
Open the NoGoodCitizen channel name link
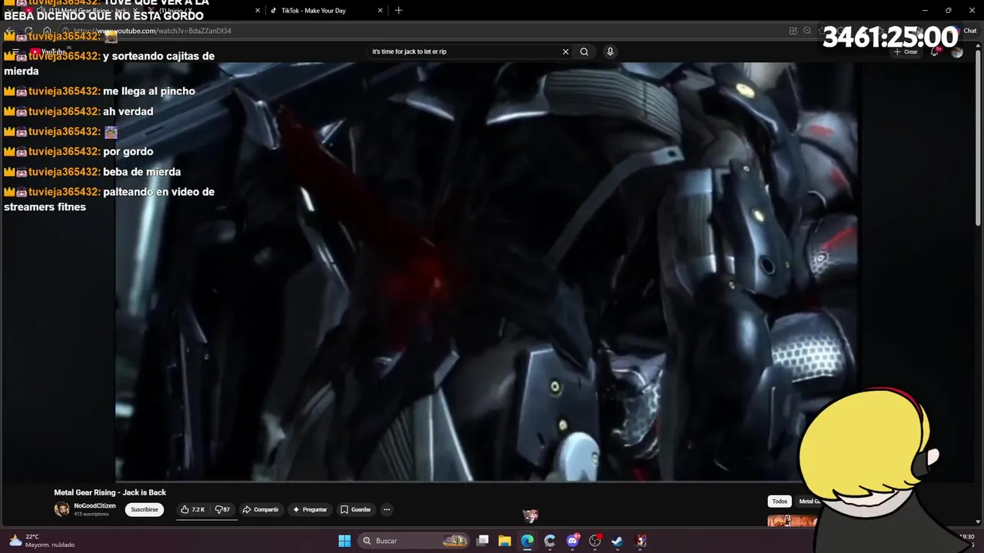(x=95, y=506)
